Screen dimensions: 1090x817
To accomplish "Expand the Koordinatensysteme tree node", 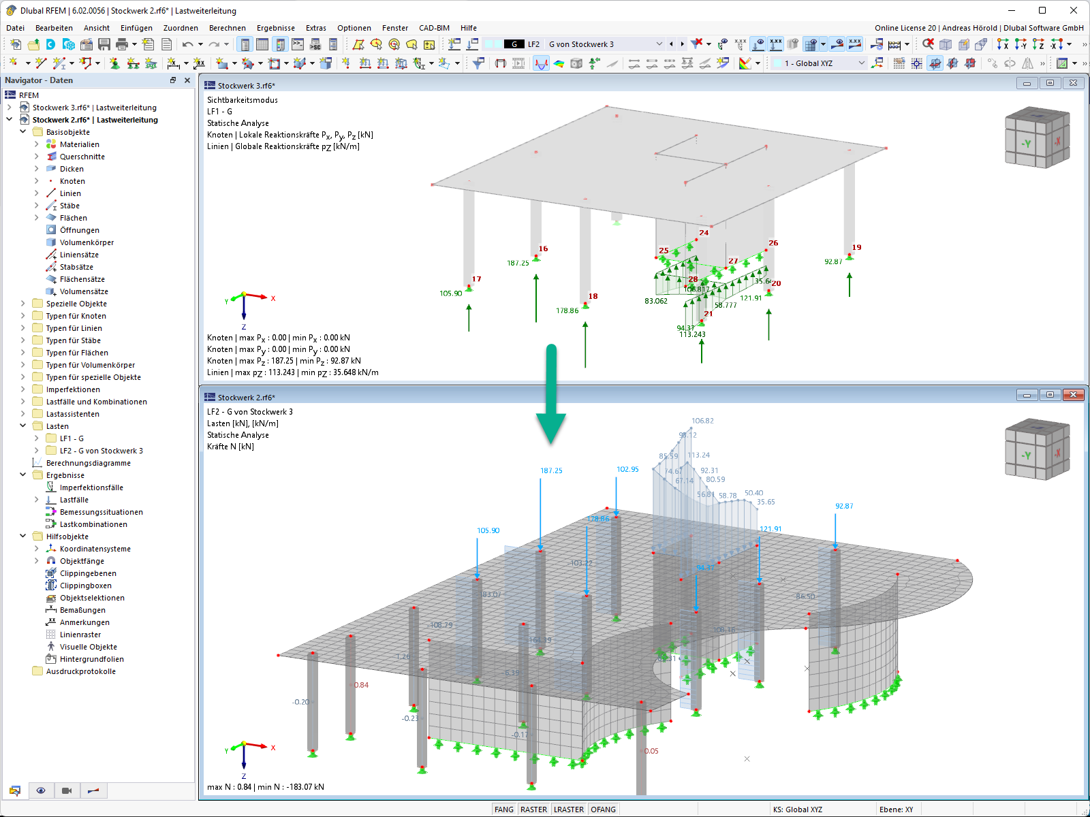I will coord(37,549).
